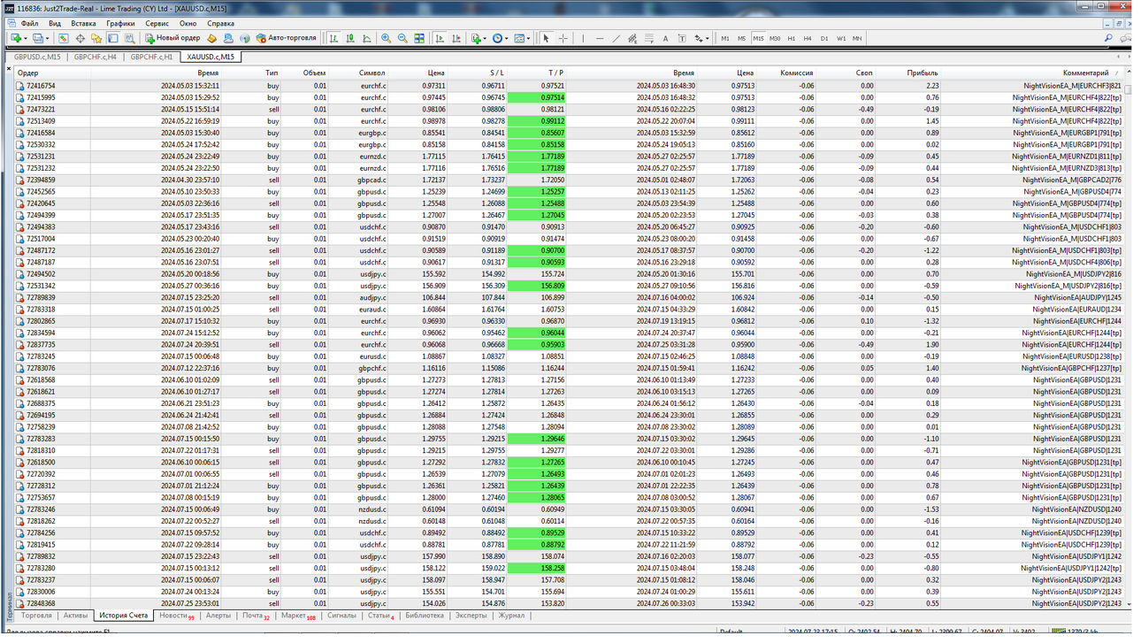The image size is (1141, 643).
Task: Open the Arrows objects dropdown
Action: [702, 38]
